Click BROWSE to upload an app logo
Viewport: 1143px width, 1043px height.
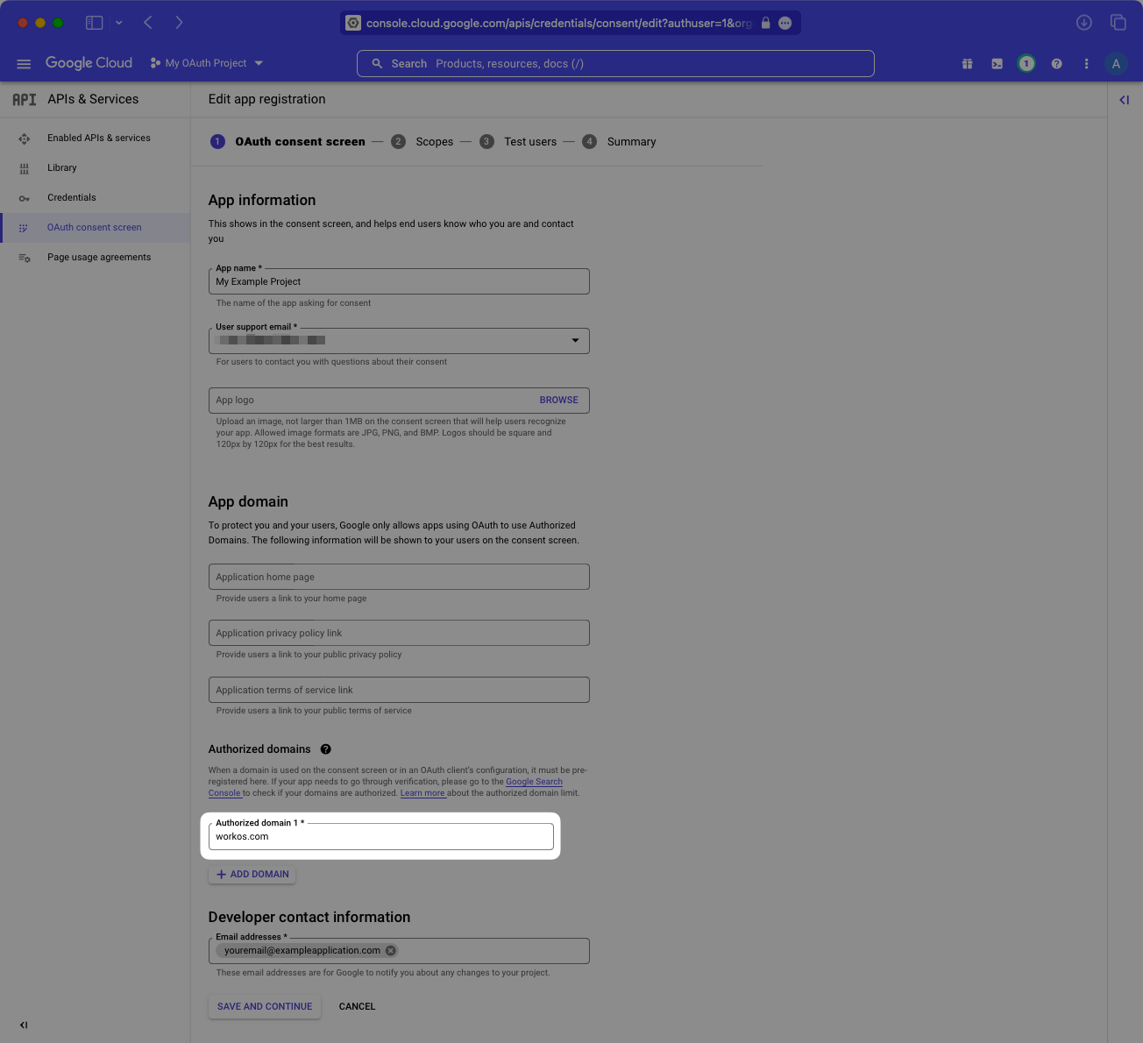558,400
